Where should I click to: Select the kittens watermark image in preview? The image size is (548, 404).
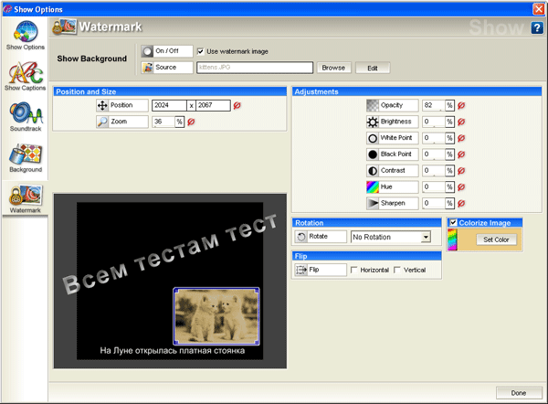[x=216, y=316]
